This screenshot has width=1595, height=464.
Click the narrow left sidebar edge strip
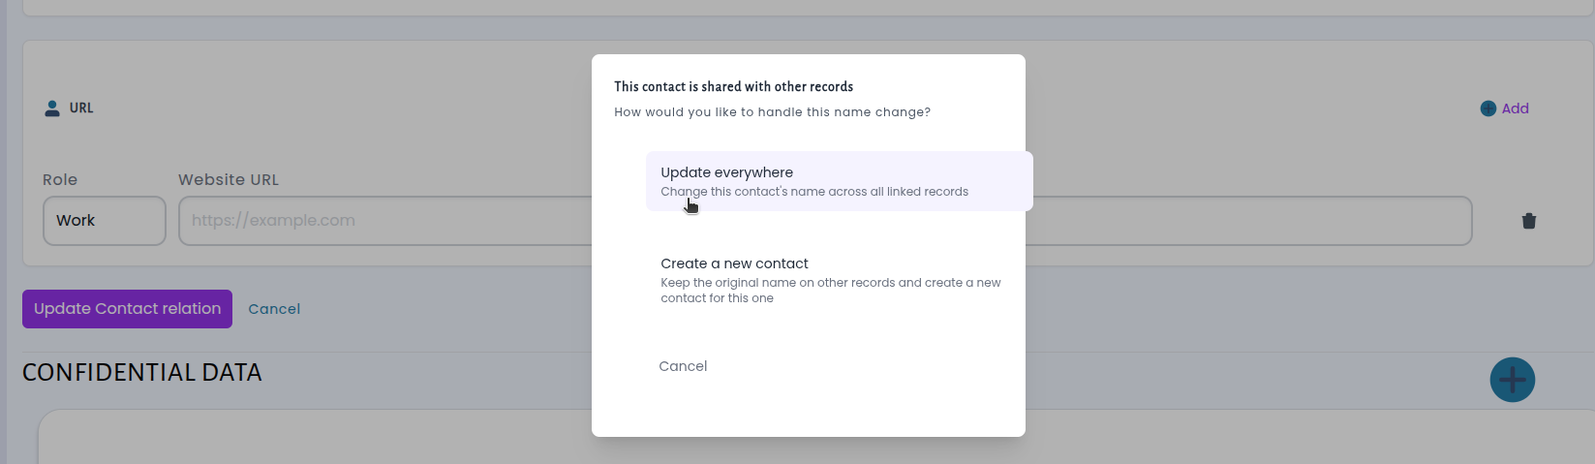pyautogui.click(x=3, y=232)
